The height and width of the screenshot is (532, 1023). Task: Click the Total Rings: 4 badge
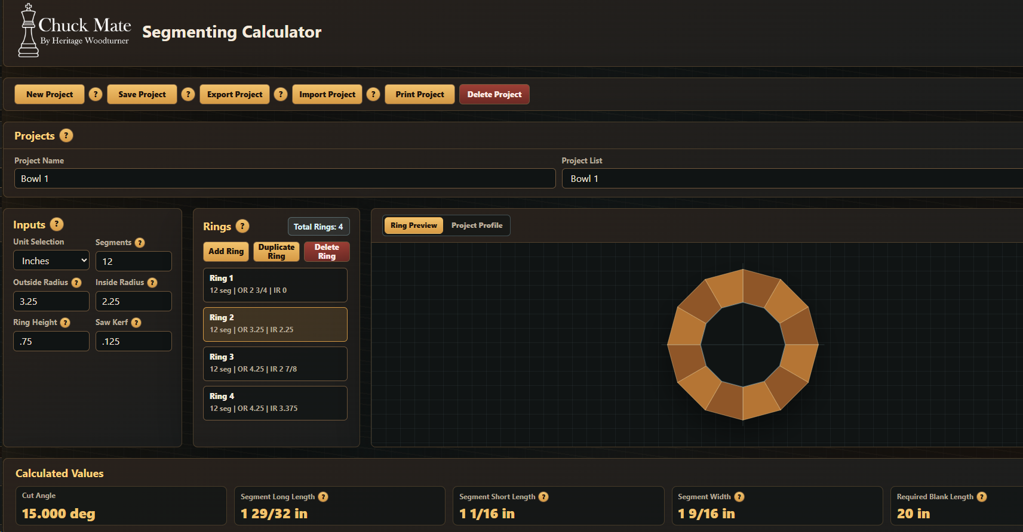coord(318,227)
